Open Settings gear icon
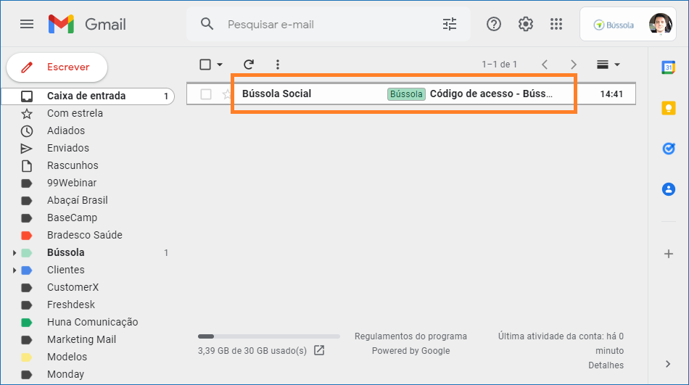Image resolution: width=689 pixels, height=385 pixels. coord(526,24)
